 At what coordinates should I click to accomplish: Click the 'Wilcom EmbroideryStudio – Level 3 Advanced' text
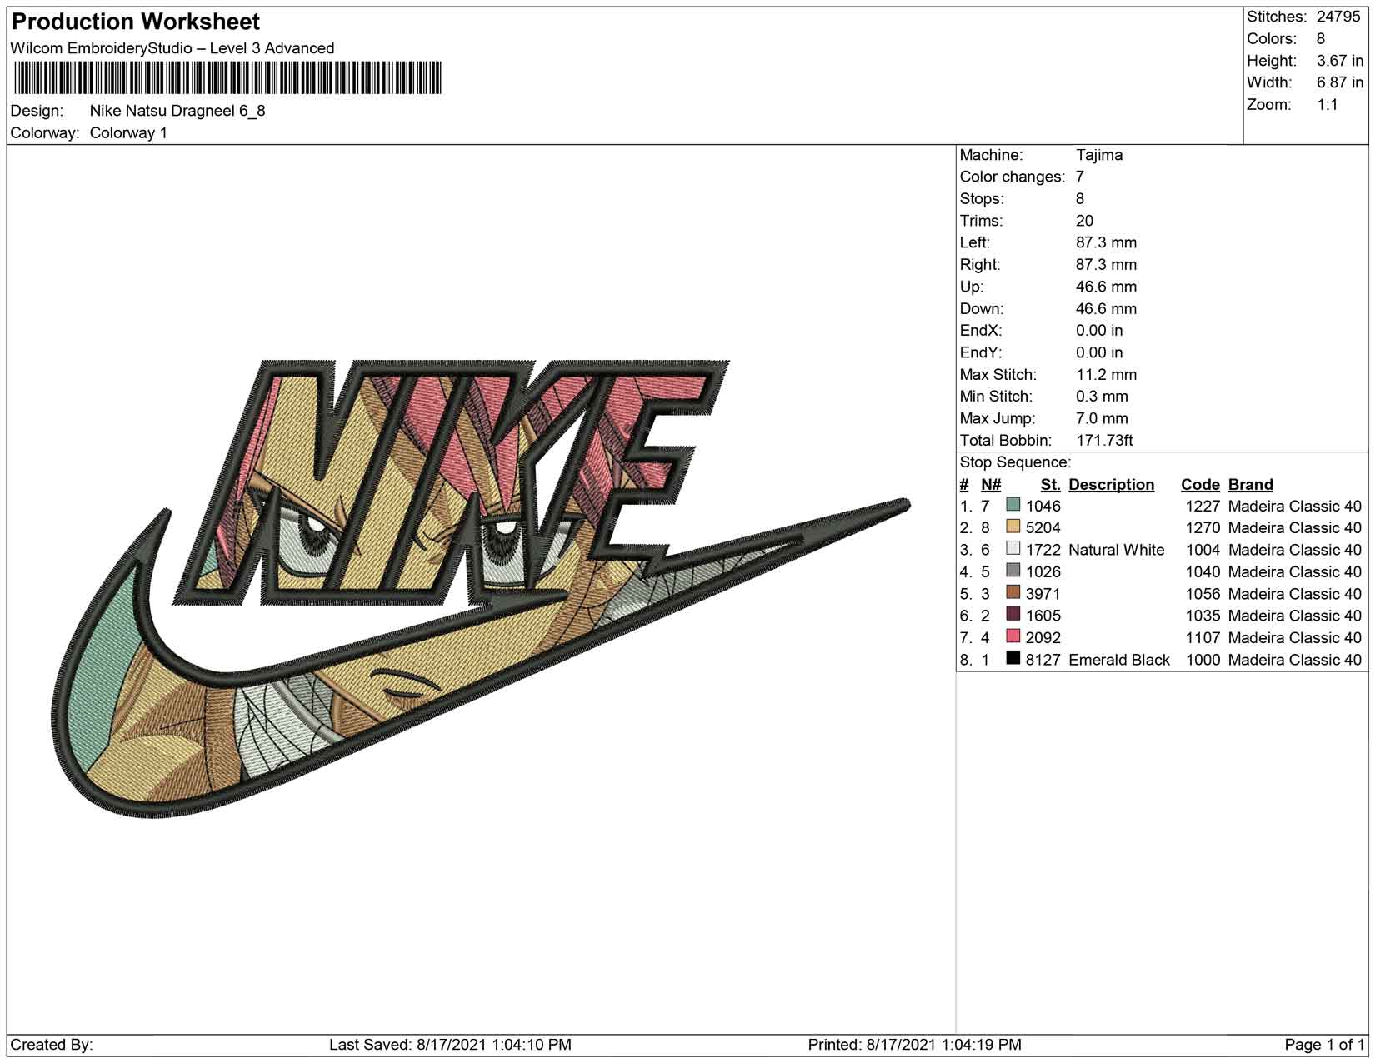pos(172,48)
